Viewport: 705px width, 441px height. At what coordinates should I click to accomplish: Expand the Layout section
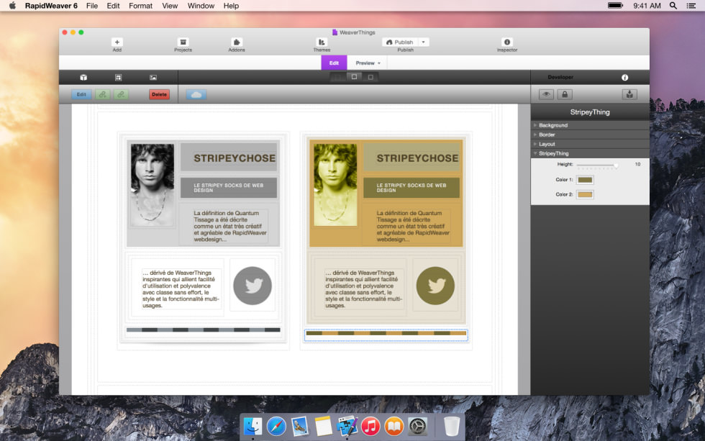click(x=590, y=144)
